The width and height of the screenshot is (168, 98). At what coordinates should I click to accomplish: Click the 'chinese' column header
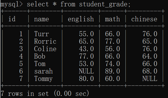pos(144,19)
